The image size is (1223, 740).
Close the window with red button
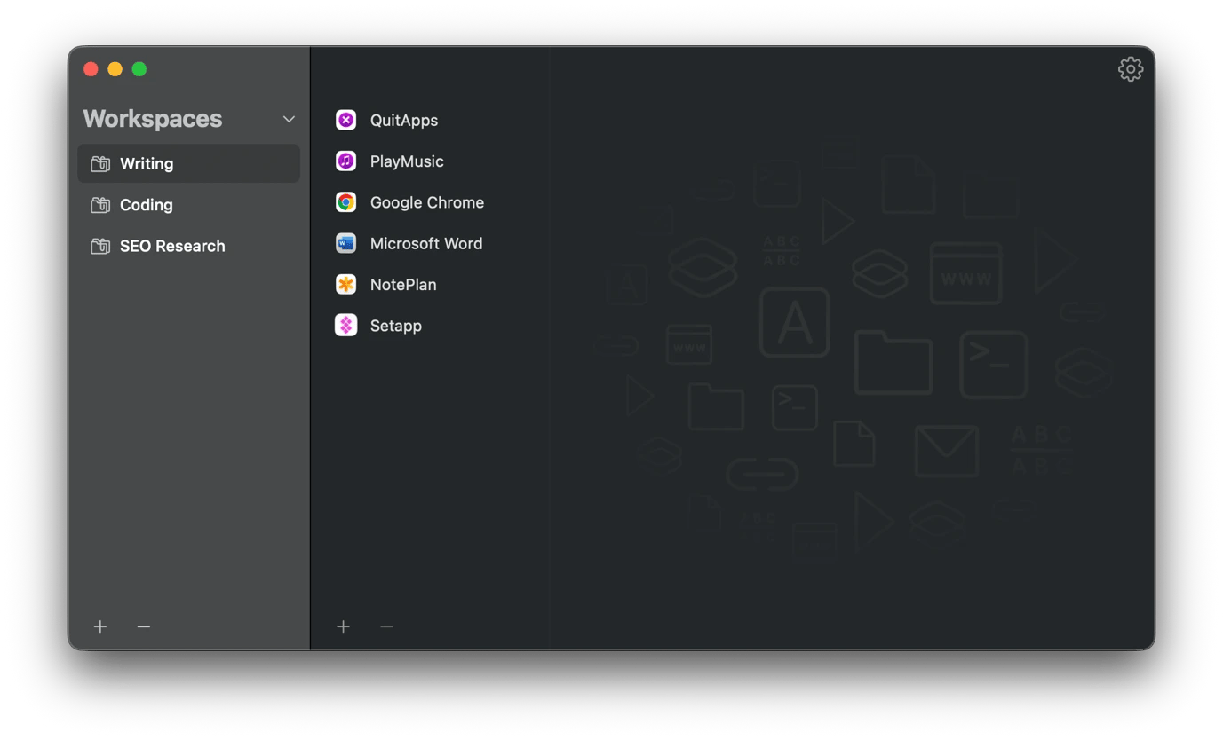click(x=91, y=69)
